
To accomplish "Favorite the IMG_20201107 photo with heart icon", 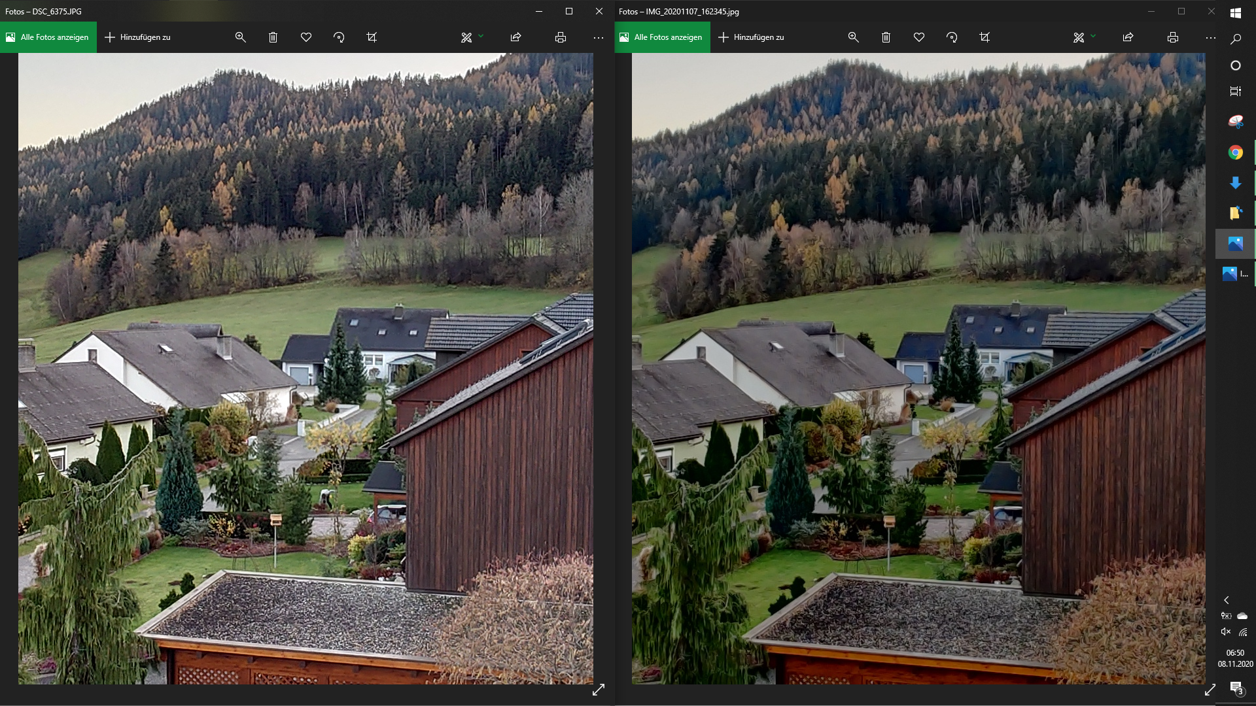I will tap(919, 37).
